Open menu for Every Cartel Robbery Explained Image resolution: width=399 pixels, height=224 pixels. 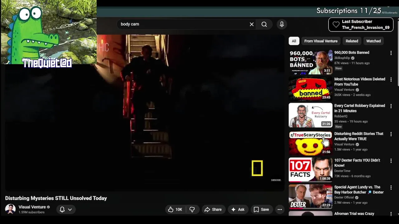pyautogui.click(x=391, y=106)
